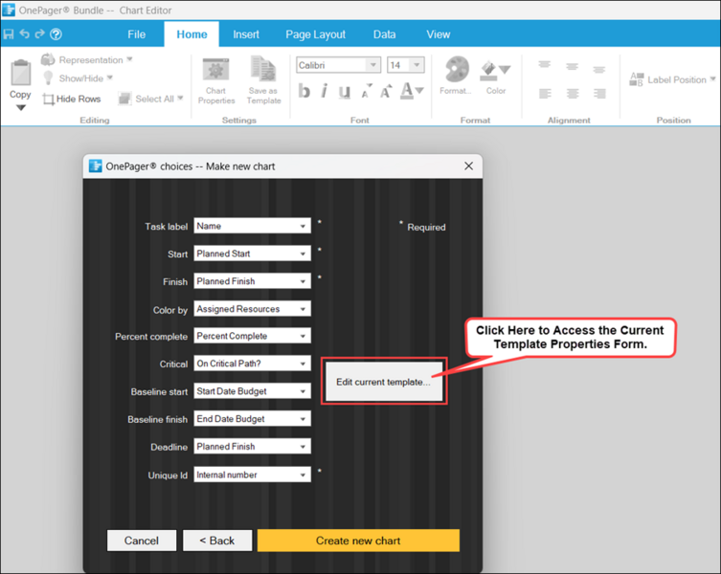721x574 pixels.
Task: Open Chart Properties
Action: pyautogui.click(x=216, y=81)
